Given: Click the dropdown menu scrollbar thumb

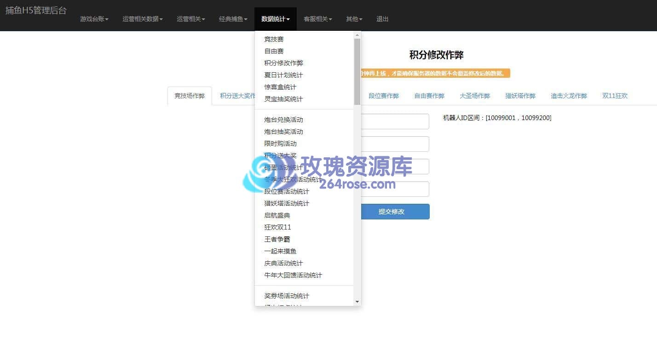Looking at the screenshot, I should coord(357,71).
